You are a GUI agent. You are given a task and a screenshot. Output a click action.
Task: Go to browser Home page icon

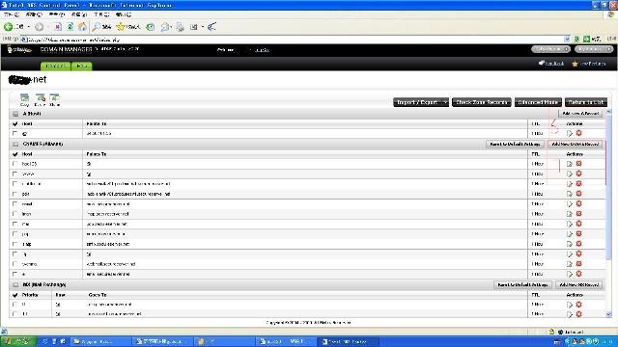pos(82,27)
